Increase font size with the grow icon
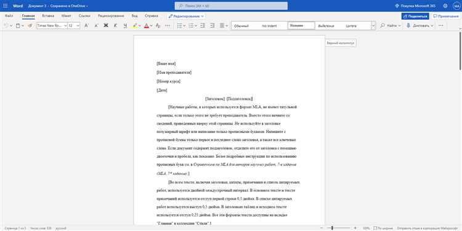Screen dimensions: 462x231 tap(86, 26)
